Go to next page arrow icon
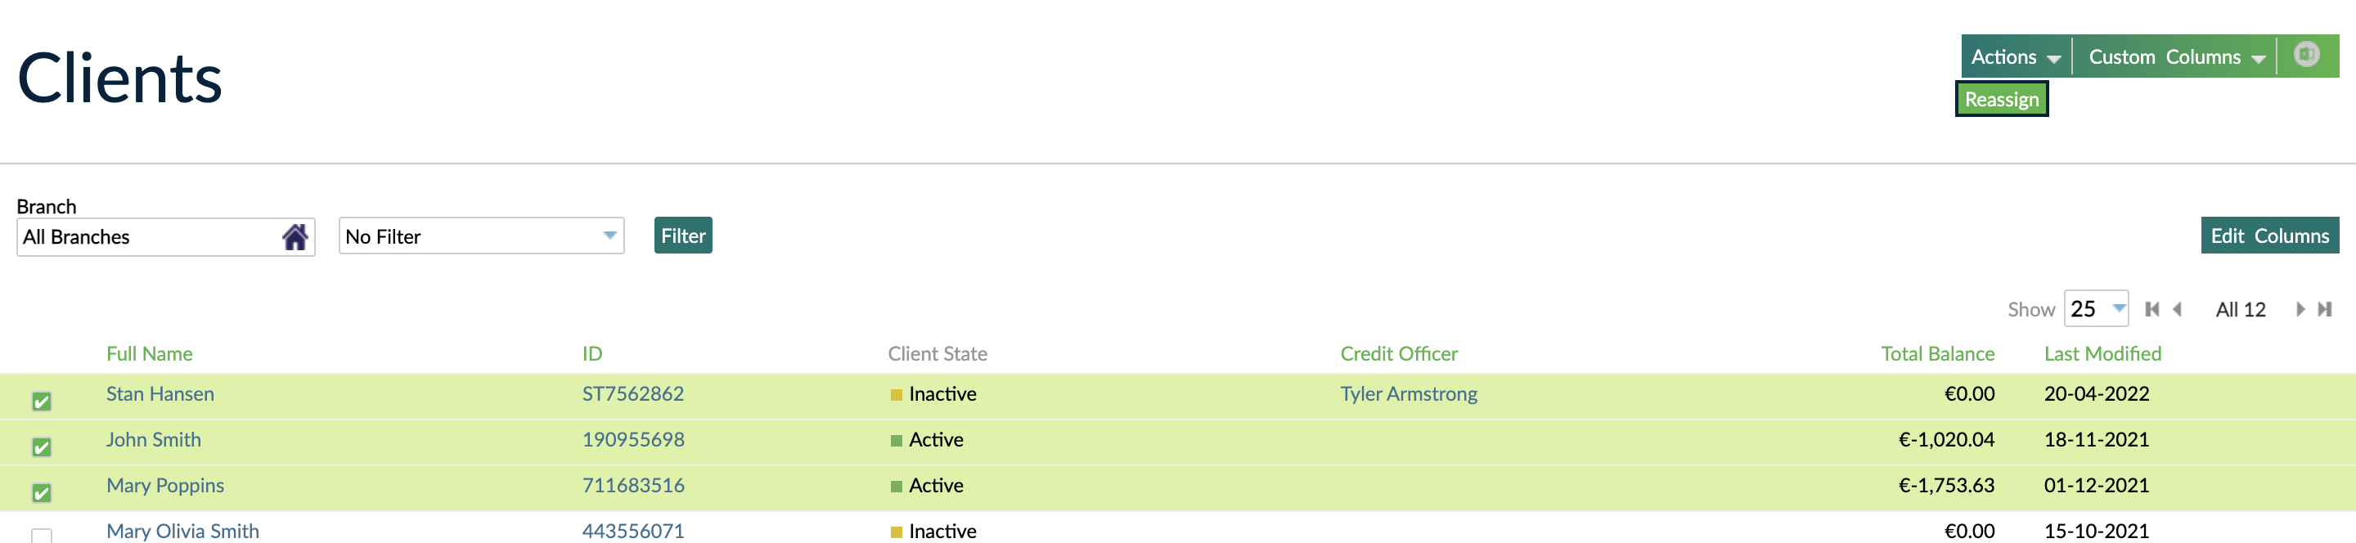Screen dimensions: 2356x543 (x=2300, y=310)
